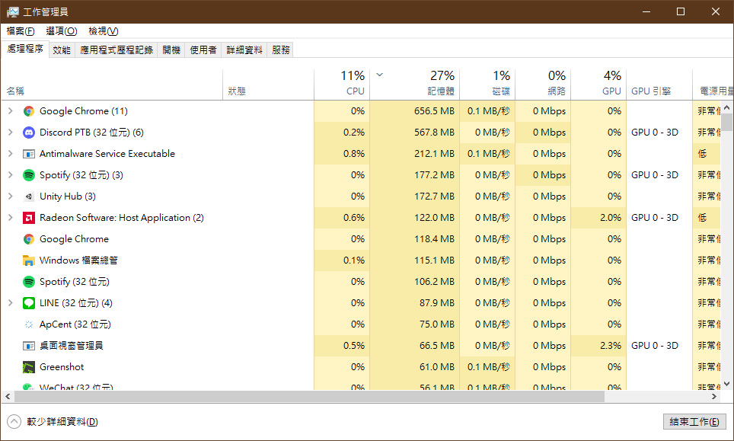
Task: Switch to the 開機 tab
Action: (171, 50)
